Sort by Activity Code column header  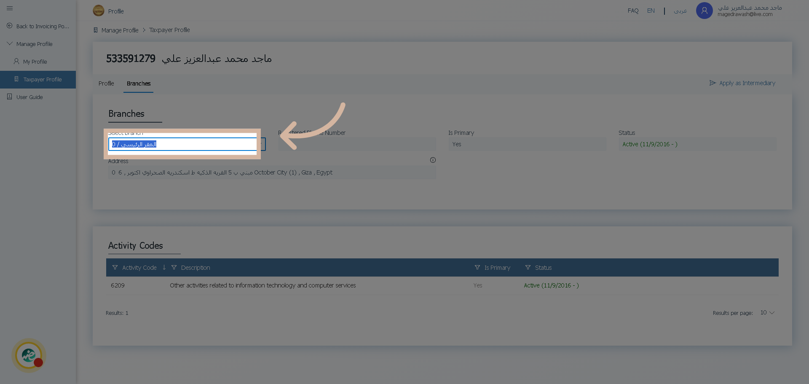pos(139,268)
